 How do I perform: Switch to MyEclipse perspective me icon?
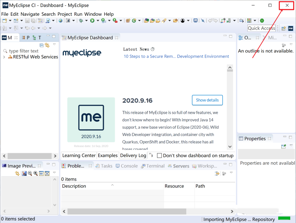(291, 28)
